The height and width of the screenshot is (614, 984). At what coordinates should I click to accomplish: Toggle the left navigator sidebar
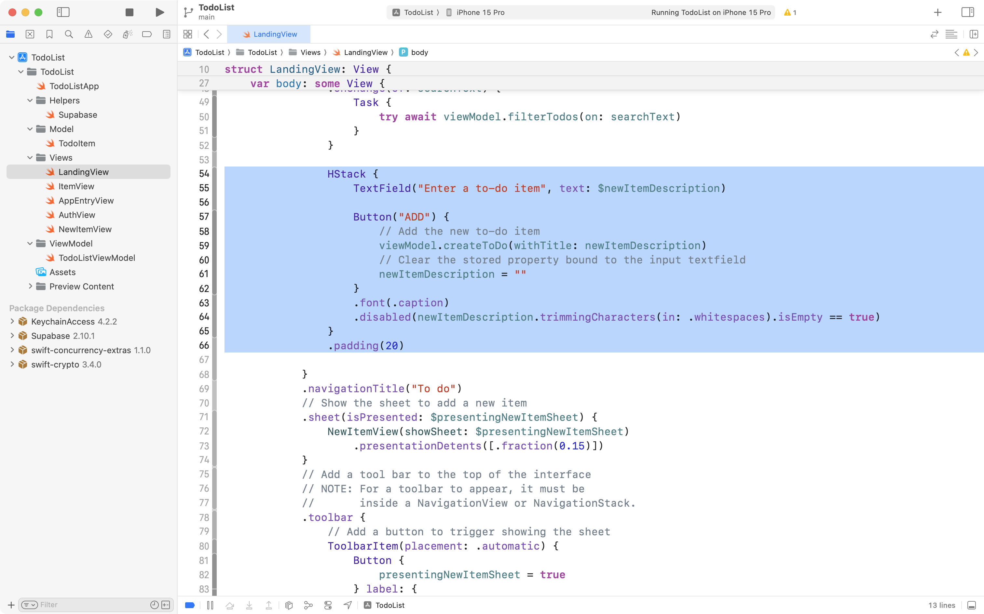point(63,12)
